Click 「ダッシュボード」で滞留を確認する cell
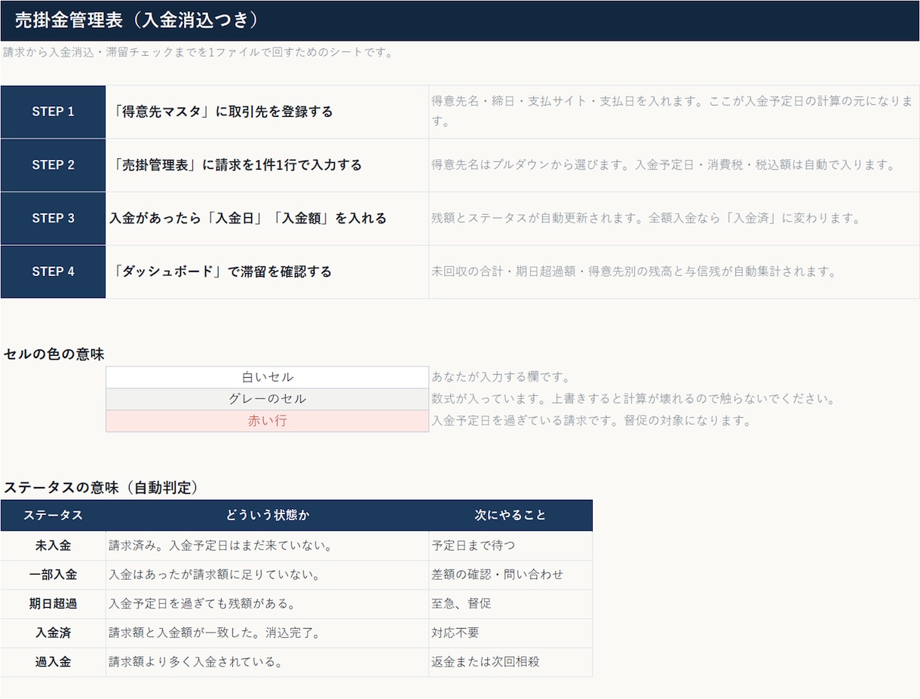The width and height of the screenshot is (920, 699). click(x=268, y=271)
